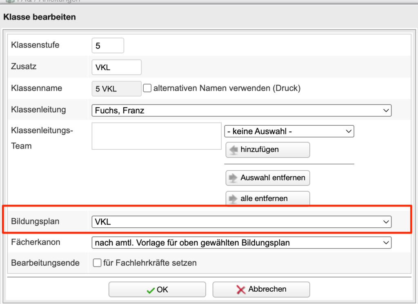
Task: Click the Bearbeitungsende row label
Action: (45, 263)
